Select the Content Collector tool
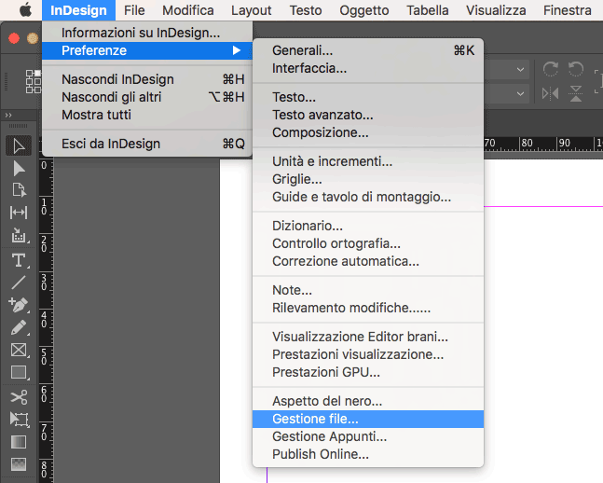Screen dimensions: 603x483 [x=19, y=235]
